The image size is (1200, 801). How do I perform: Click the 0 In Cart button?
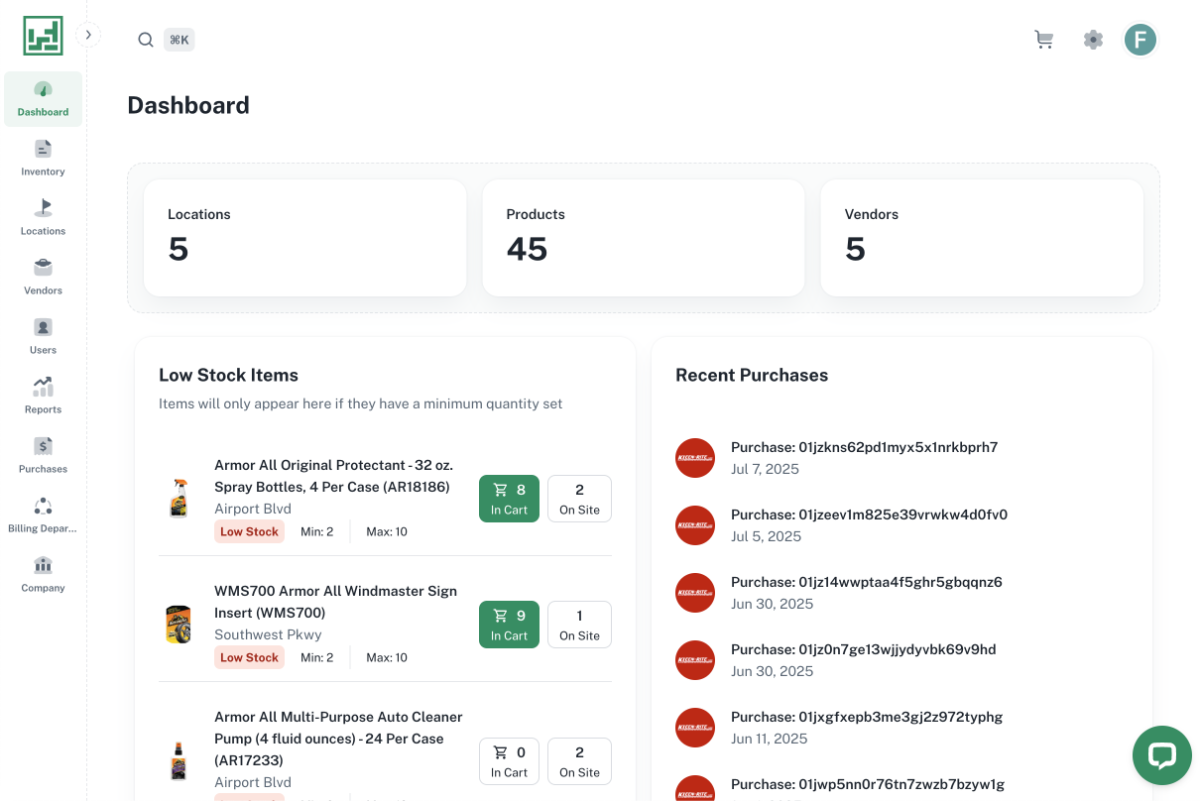click(x=509, y=761)
